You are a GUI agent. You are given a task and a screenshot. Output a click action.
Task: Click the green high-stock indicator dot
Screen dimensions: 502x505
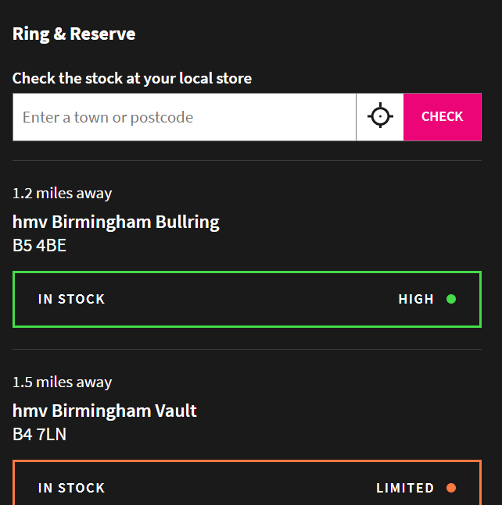tap(451, 299)
